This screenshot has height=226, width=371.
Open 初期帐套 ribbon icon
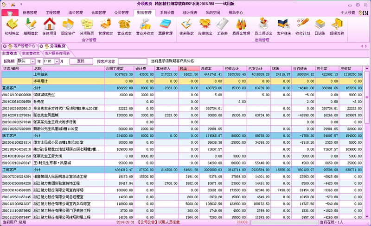(12, 27)
